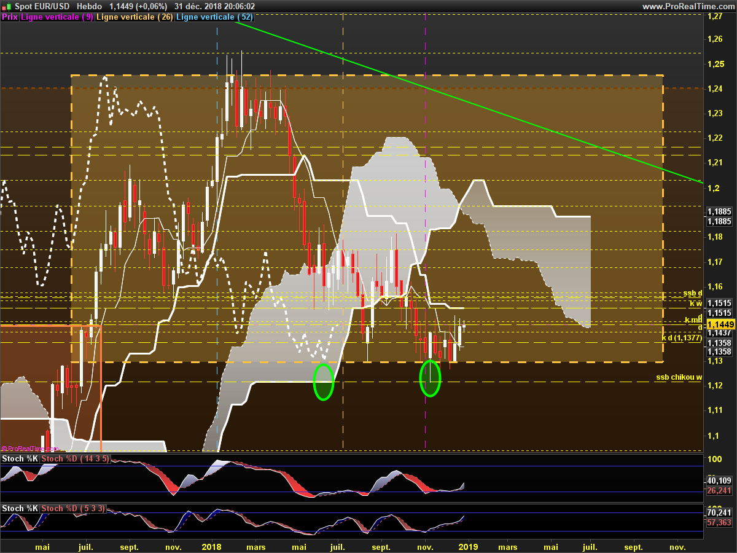Click the 1,1 price axis value

pos(712,436)
